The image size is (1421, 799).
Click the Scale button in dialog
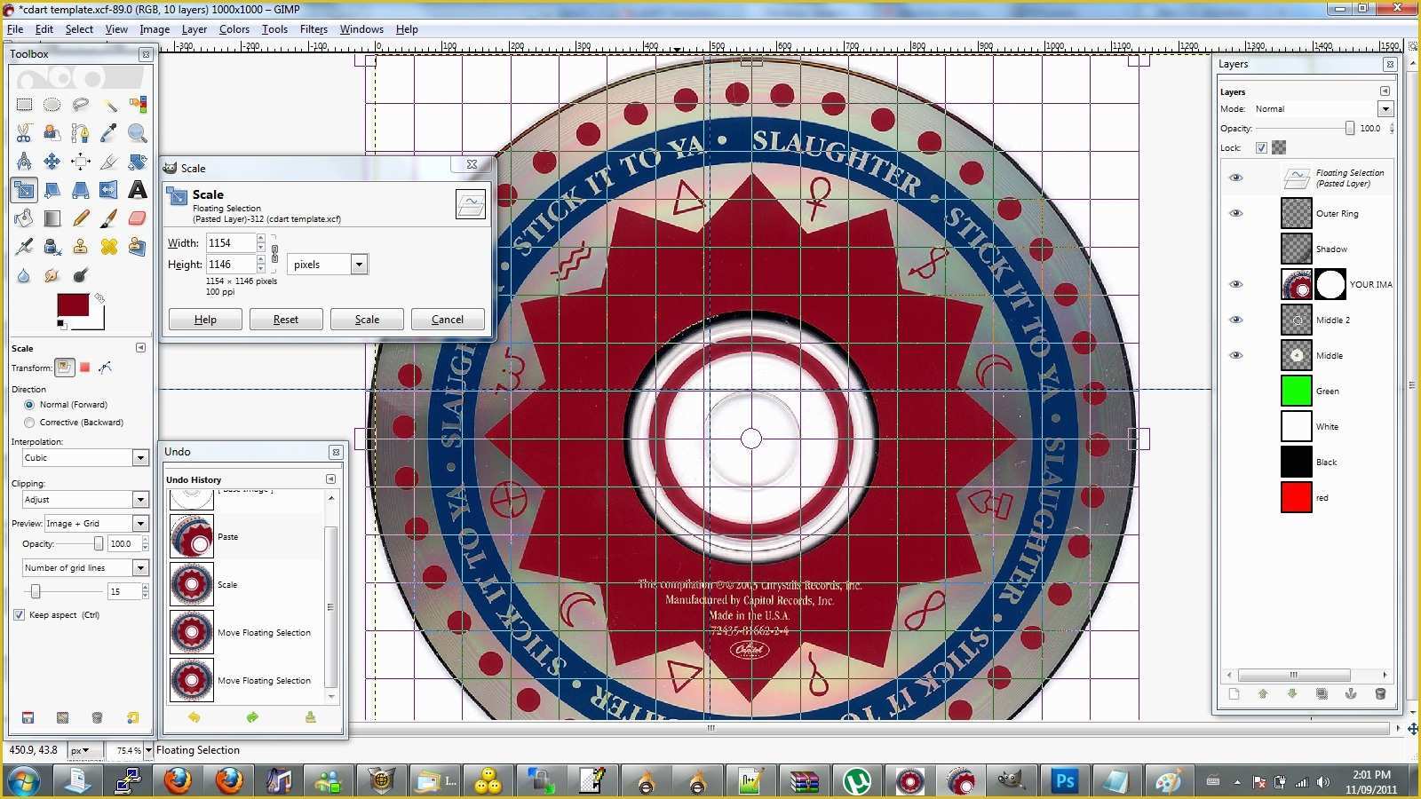click(x=367, y=320)
